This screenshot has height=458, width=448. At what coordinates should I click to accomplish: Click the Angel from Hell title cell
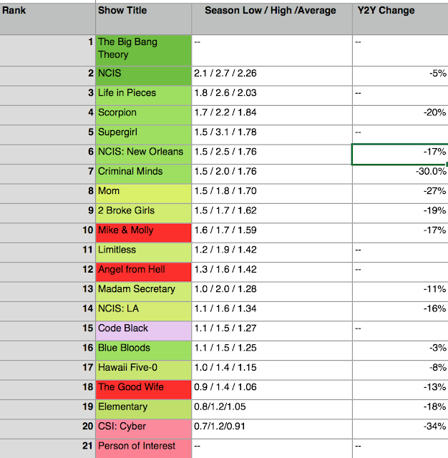143,270
